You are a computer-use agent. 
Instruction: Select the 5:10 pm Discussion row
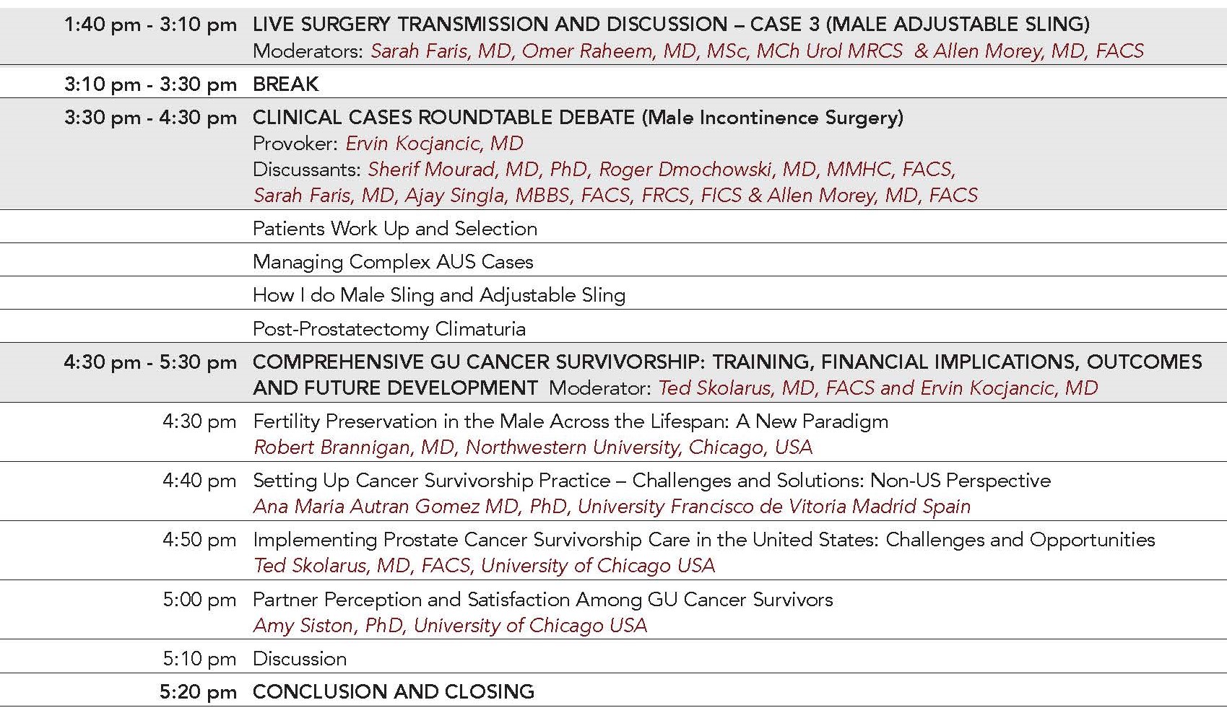(299, 658)
